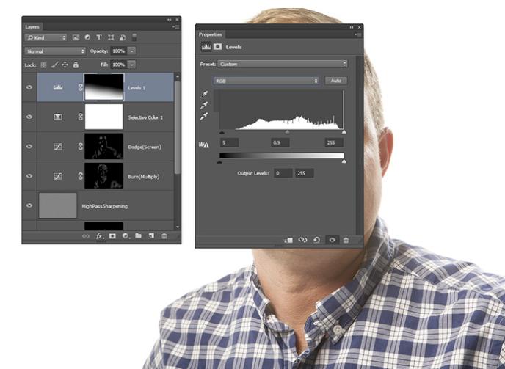Screen dimensions: 505x369
Task: Lock layer position move icon
Action: tap(65, 65)
